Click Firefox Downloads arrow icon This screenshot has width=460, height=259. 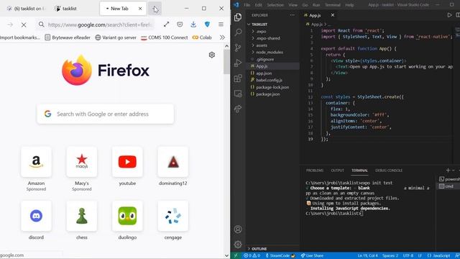[x=193, y=24]
